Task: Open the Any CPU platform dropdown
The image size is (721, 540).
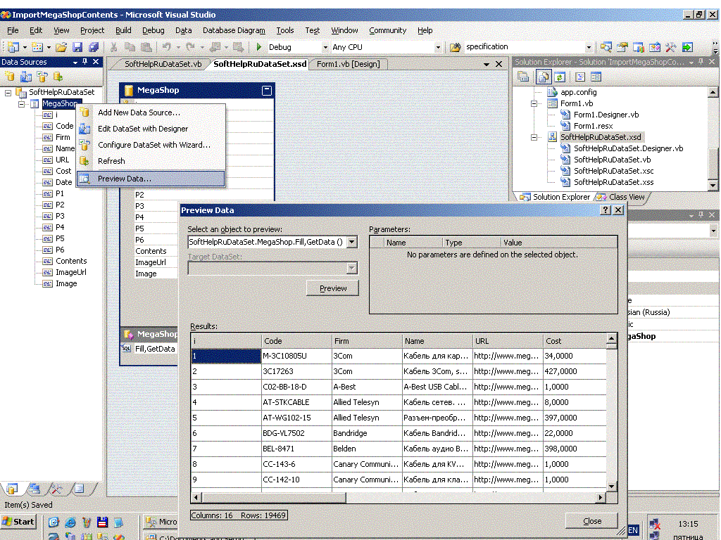Action: [x=438, y=47]
